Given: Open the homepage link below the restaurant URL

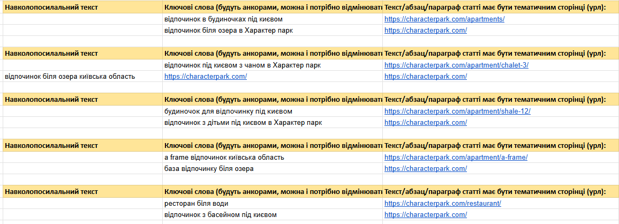Looking at the screenshot, I should (x=426, y=215).
